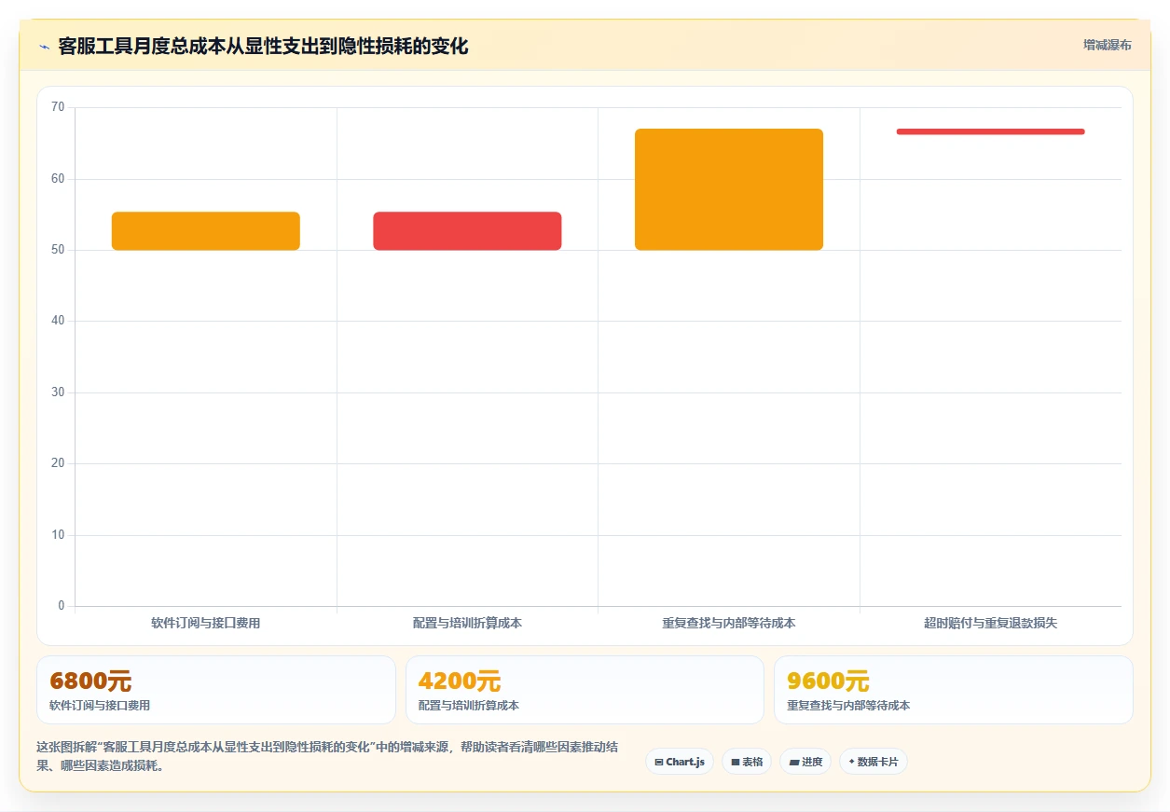This screenshot has height=812, width=1170.
Task: Click the red 配置与培训折算成本 bar
Action: [x=467, y=231]
